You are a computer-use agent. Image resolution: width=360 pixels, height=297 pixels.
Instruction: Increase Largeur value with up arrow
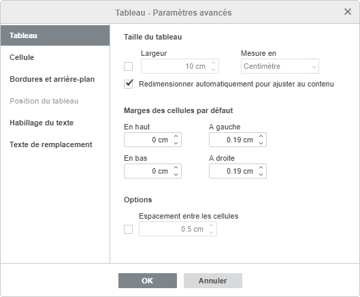pos(213,63)
